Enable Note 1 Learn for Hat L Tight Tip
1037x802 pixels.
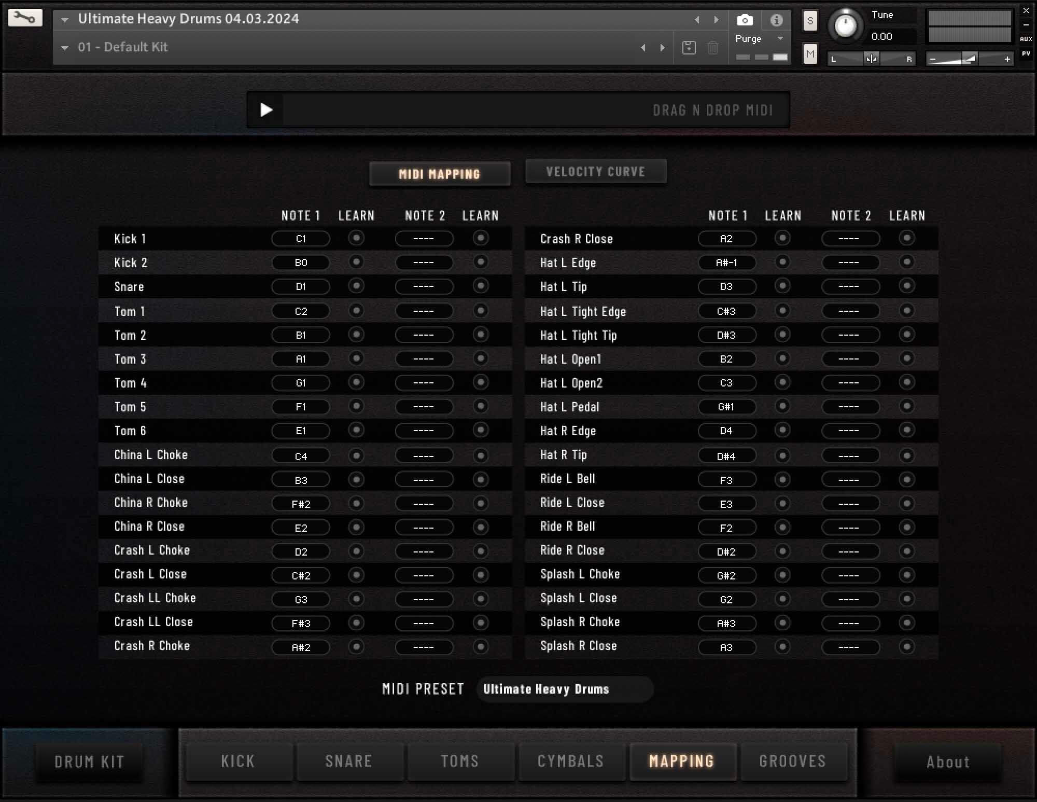coord(782,335)
